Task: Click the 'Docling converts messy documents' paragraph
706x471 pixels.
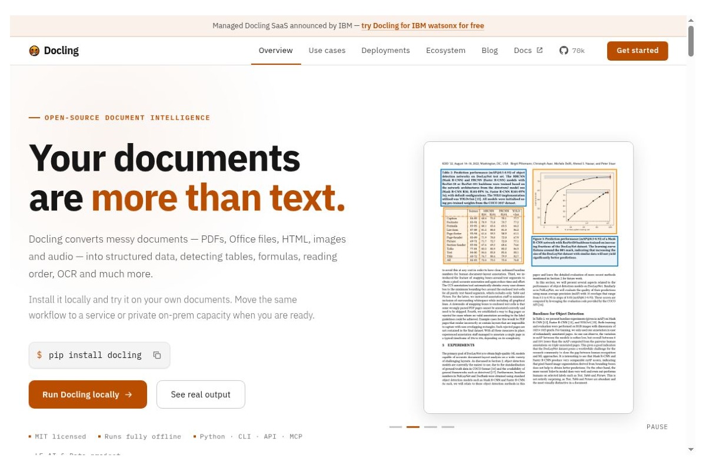Action: (188, 257)
